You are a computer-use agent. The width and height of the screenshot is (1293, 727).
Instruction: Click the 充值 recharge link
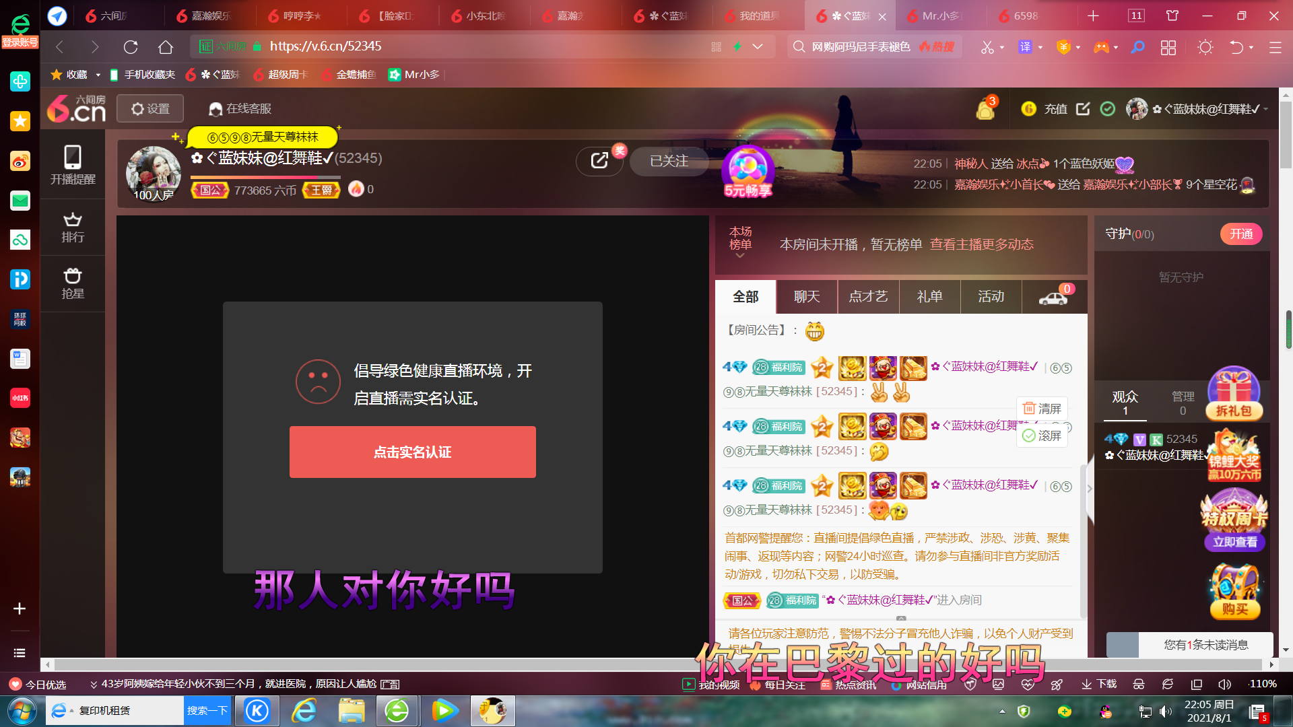[1055, 109]
